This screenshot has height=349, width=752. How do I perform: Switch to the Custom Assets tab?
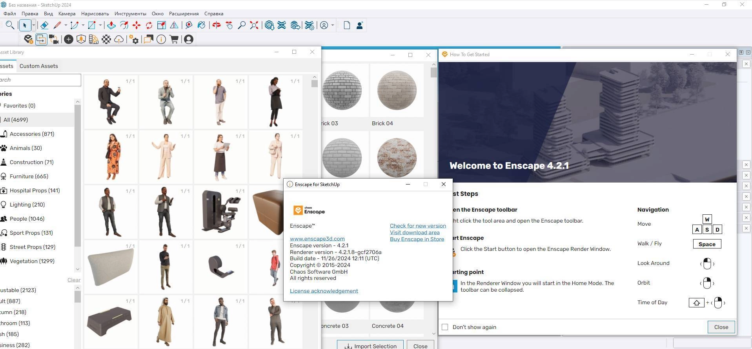39,66
